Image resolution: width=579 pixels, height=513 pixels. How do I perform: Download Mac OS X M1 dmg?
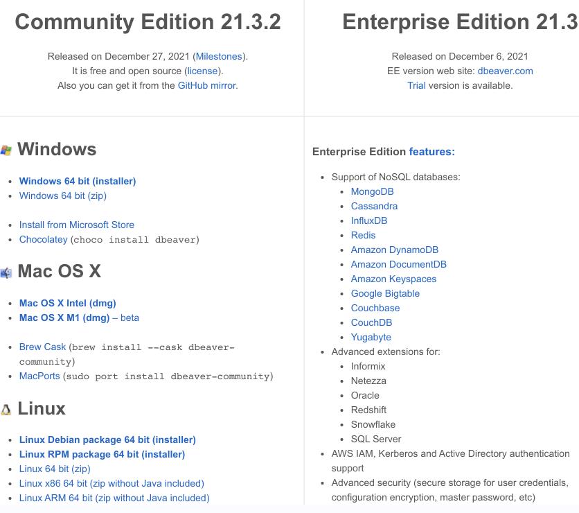tap(64, 318)
